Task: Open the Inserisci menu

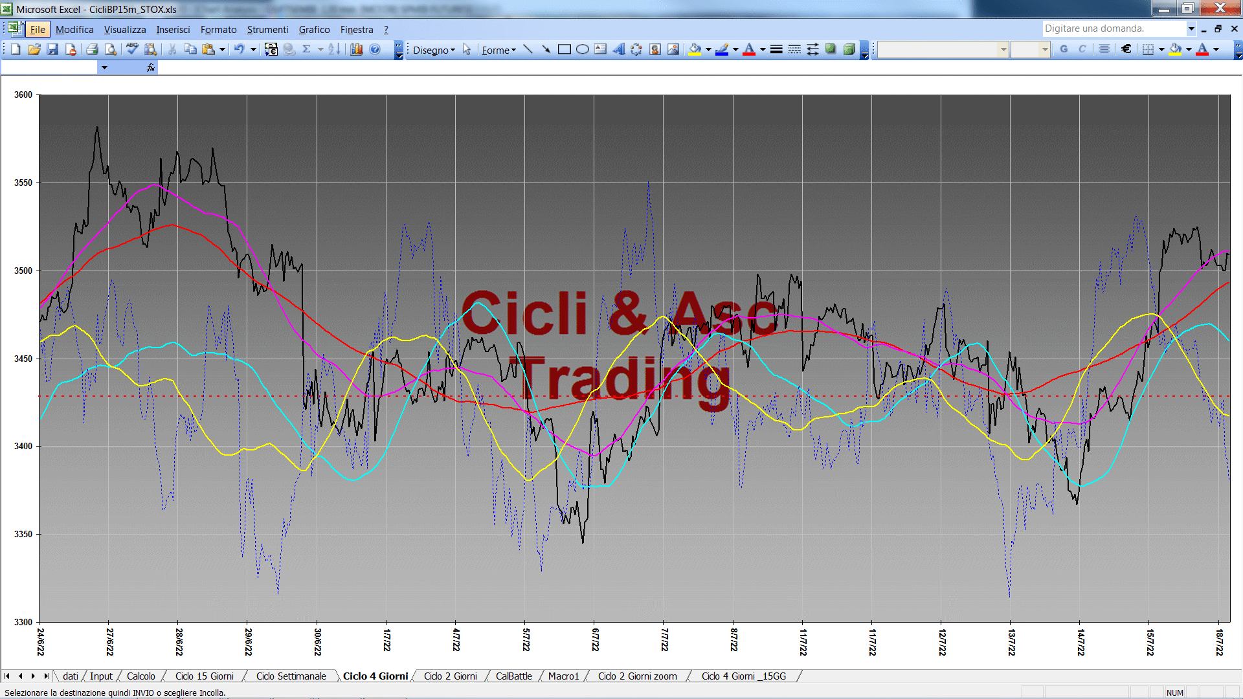Action: (173, 29)
